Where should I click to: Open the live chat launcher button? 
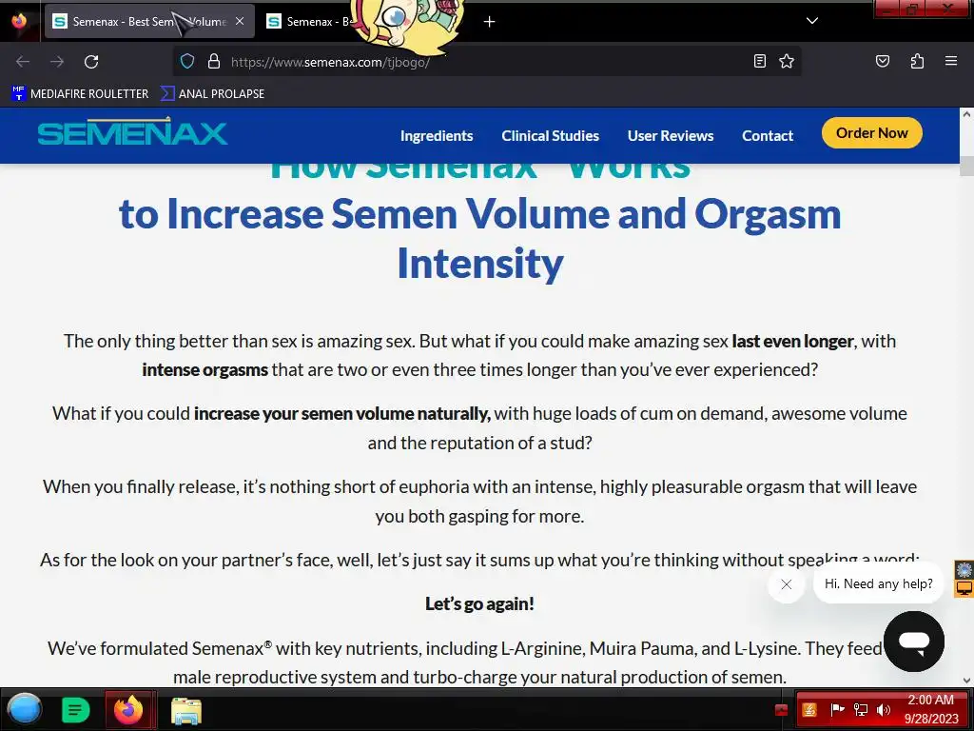[914, 641]
